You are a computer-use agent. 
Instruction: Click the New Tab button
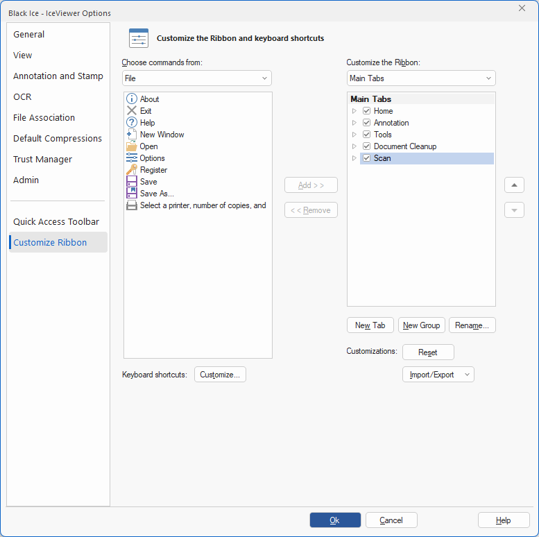[x=370, y=325]
